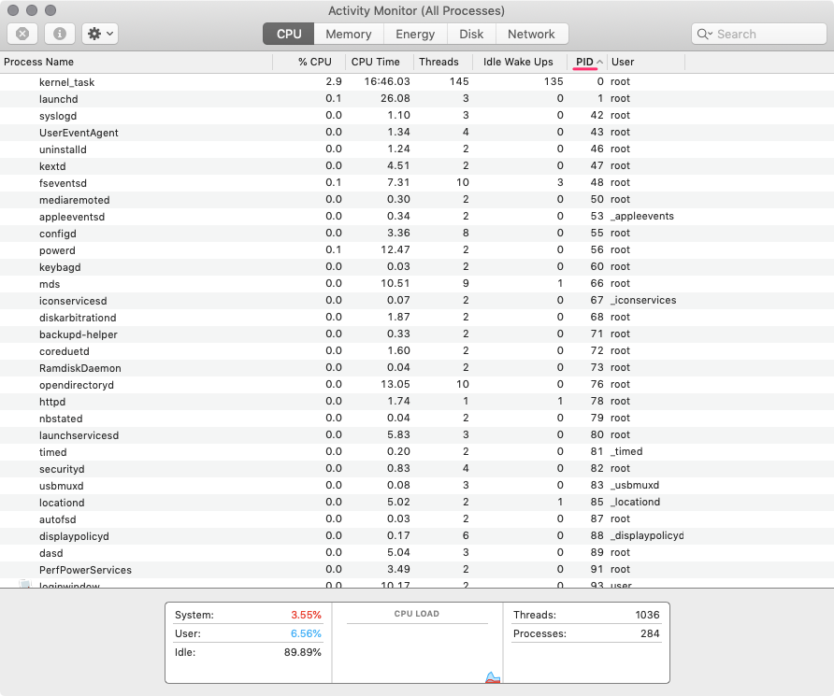The width and height of the screenshot is (834, 696).
Task: Click the 16:46.03 CPU time value
Action: pos(387,81)
